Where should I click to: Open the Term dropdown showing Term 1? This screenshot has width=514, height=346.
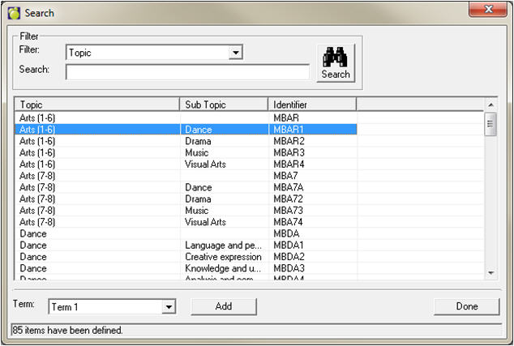tap(169, 307)
